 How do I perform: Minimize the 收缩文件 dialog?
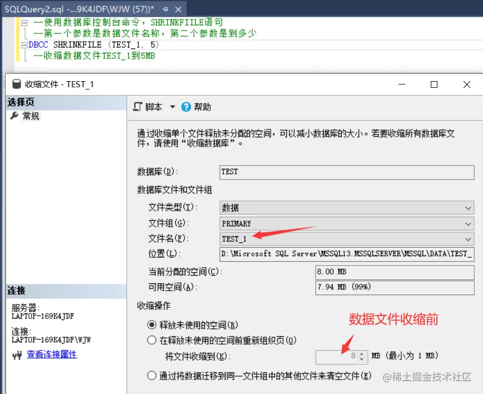[402, 84]
